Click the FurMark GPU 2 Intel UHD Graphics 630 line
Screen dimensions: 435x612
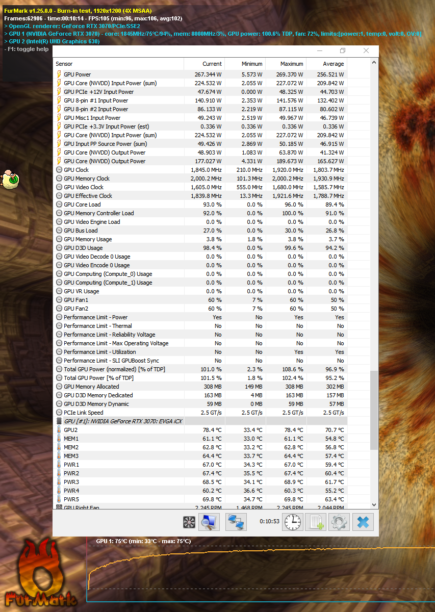point(52,41)
